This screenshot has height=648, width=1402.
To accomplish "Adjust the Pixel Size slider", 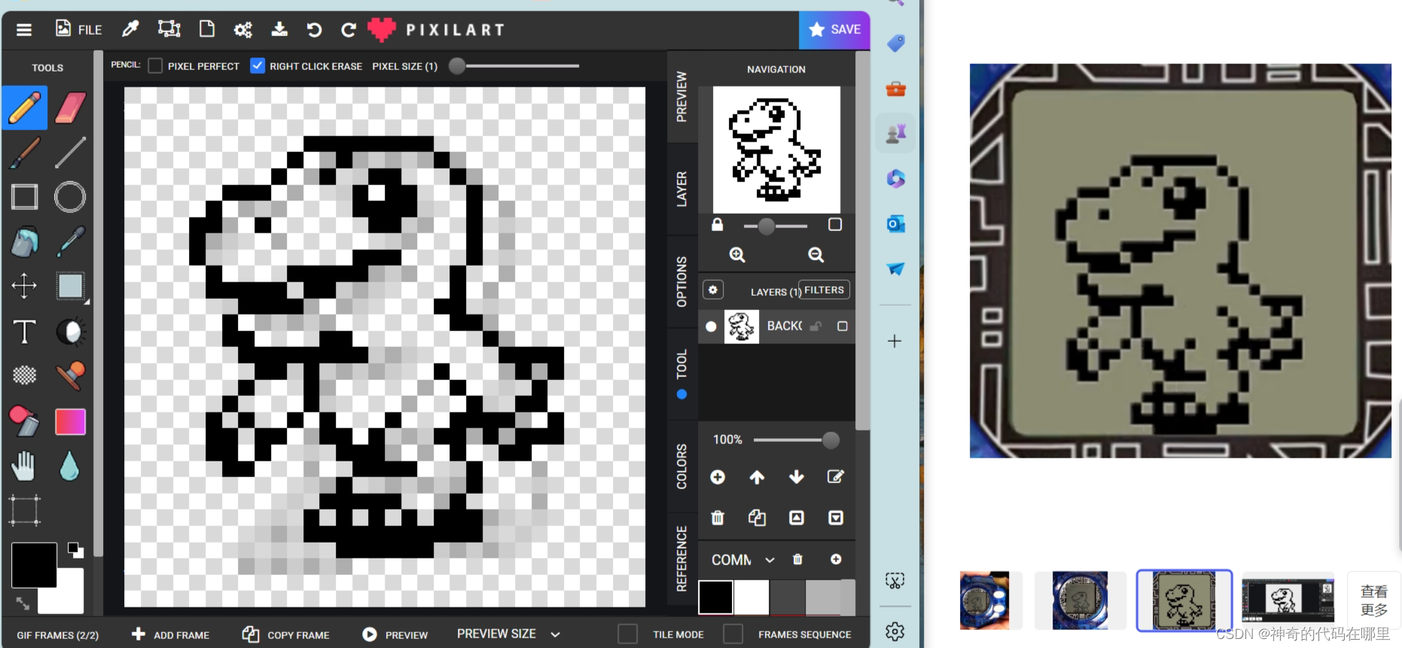I will pos(514,66).
